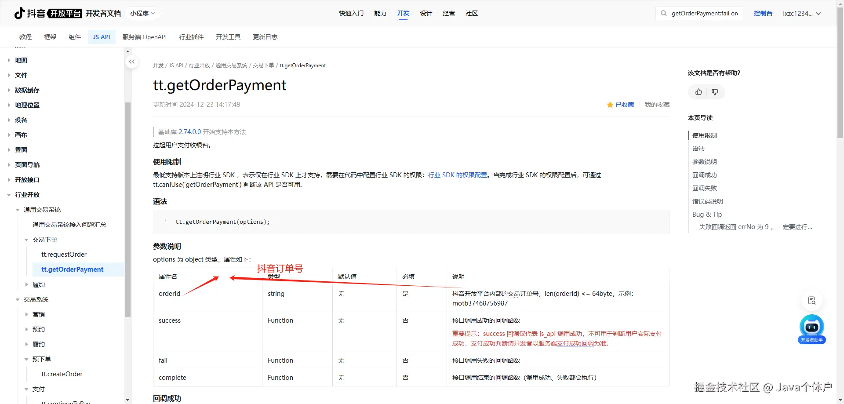Screen dimensions: 844x404
Task: Click the 已收藏 favorited link
Action: point(625,105)
